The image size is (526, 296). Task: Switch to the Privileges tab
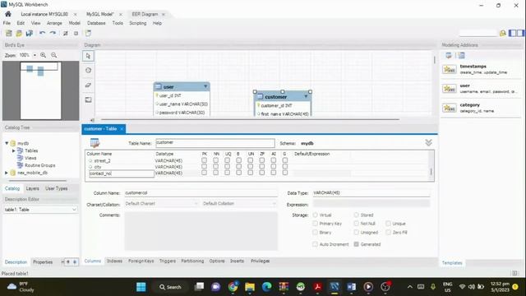(260, 261)
